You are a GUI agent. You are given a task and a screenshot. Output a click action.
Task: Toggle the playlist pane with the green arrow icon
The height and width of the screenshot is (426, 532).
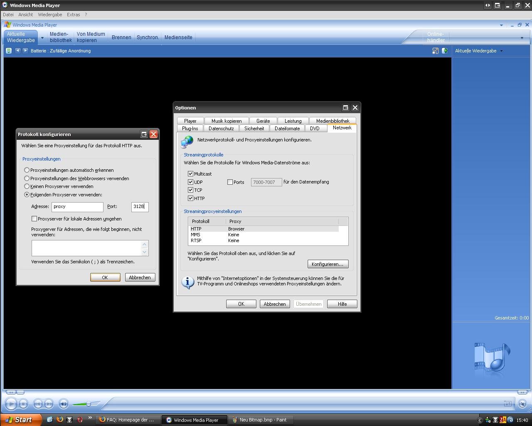coord(445,51)
